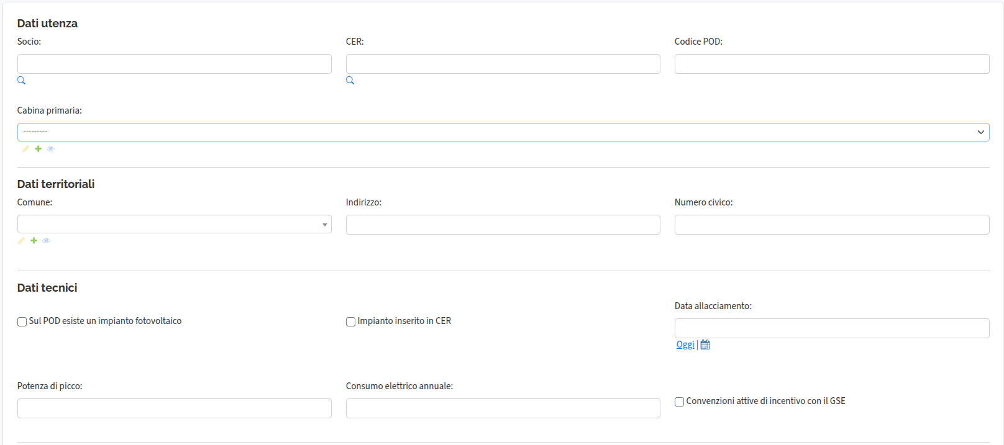Click the Socio lookup magnifier icon
1004x445 pixels.
(21, 81)
